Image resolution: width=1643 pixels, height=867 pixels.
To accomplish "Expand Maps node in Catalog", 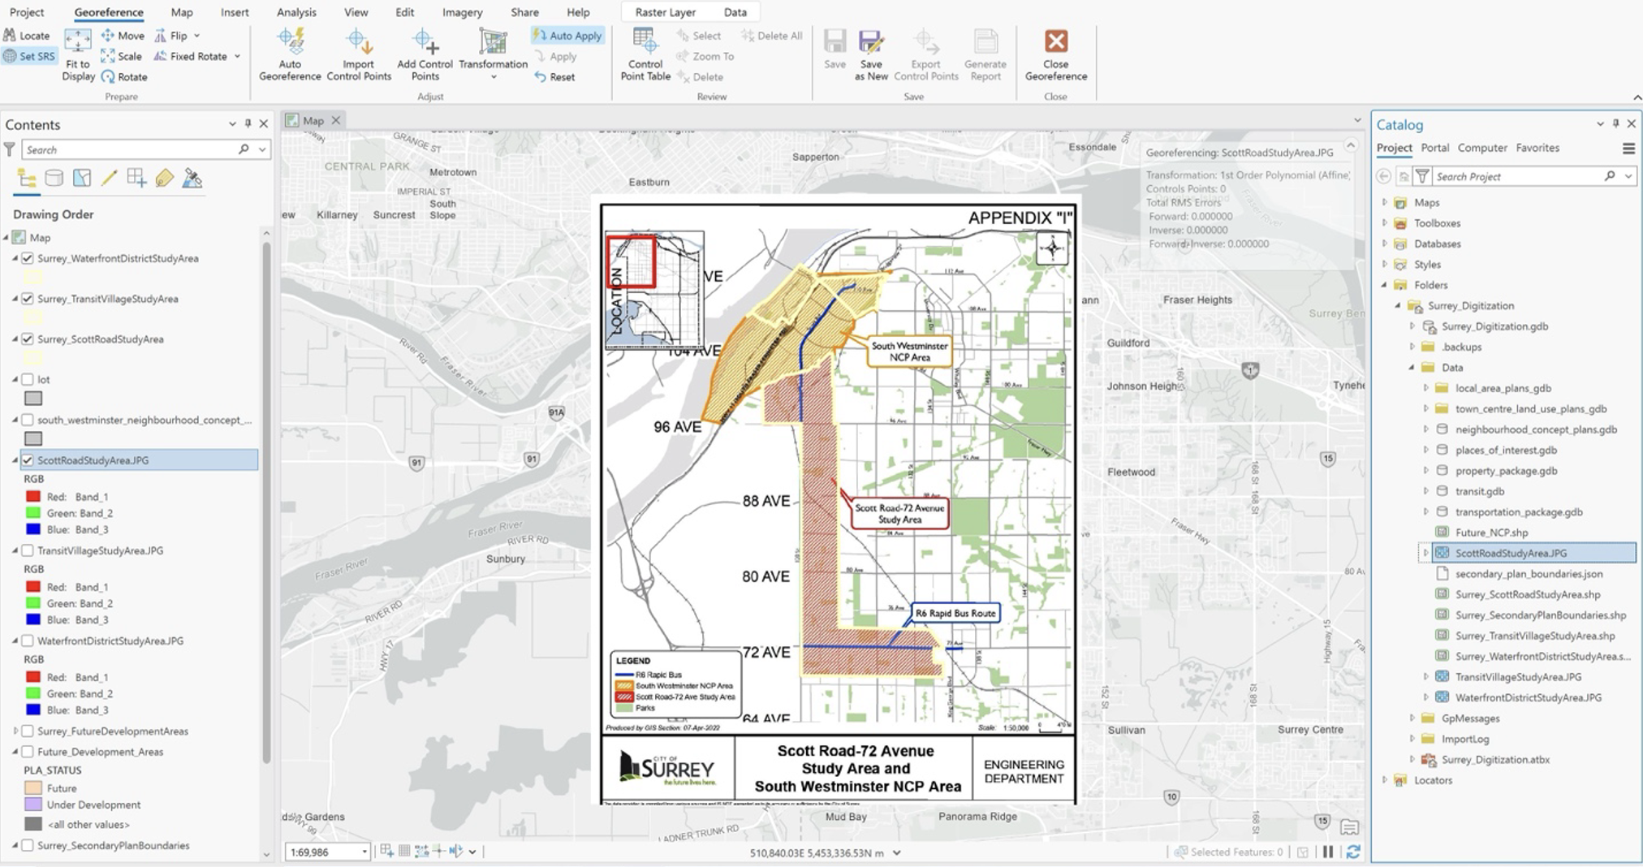I will click(1385, 202).
